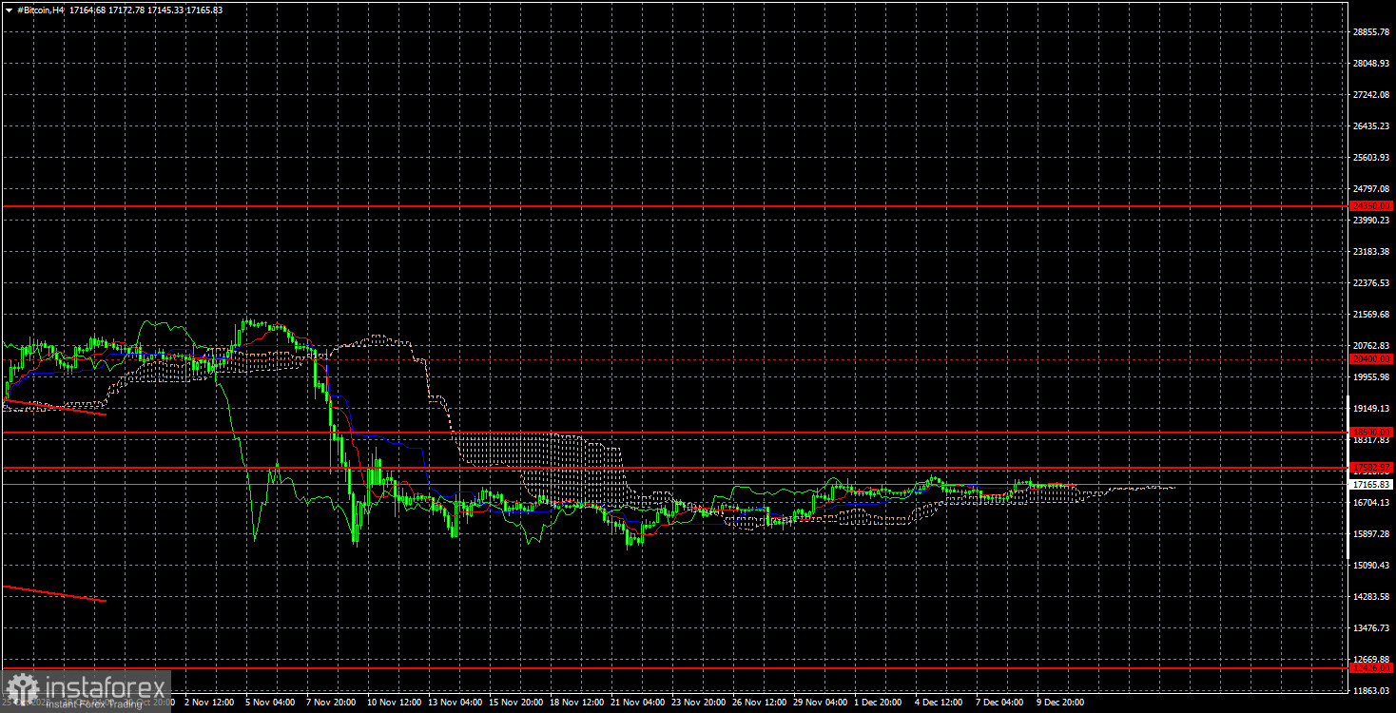Click the 23183.38 price scale label
Screen dimensions: 1396x713
(x=1371, y=251)
